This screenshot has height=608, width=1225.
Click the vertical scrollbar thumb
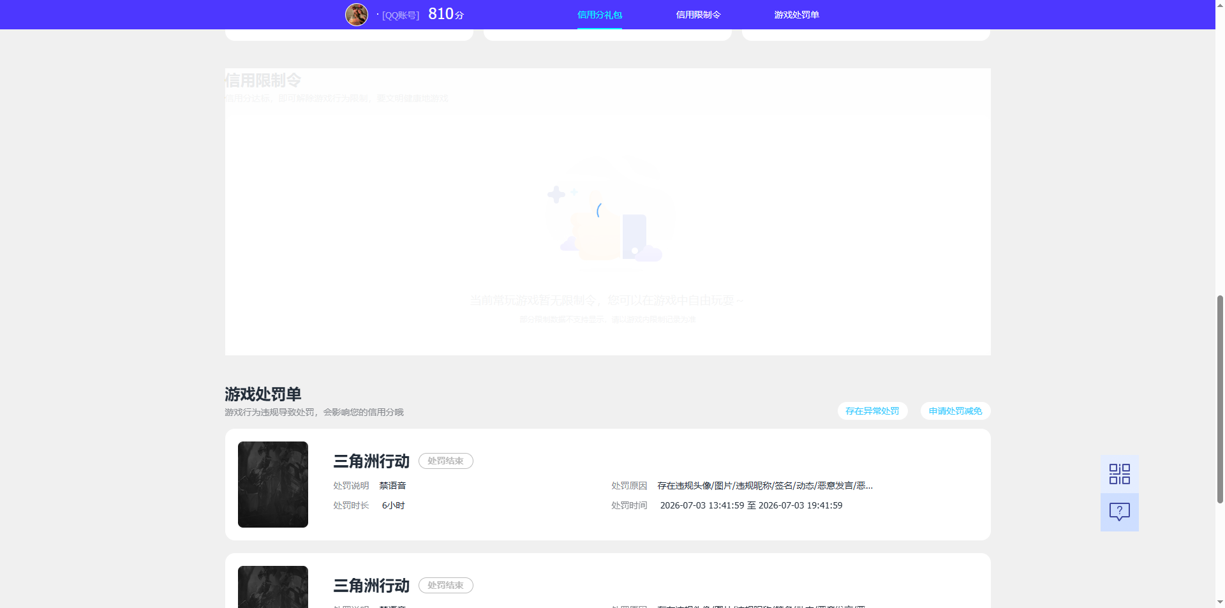(x=1220, y=399)
